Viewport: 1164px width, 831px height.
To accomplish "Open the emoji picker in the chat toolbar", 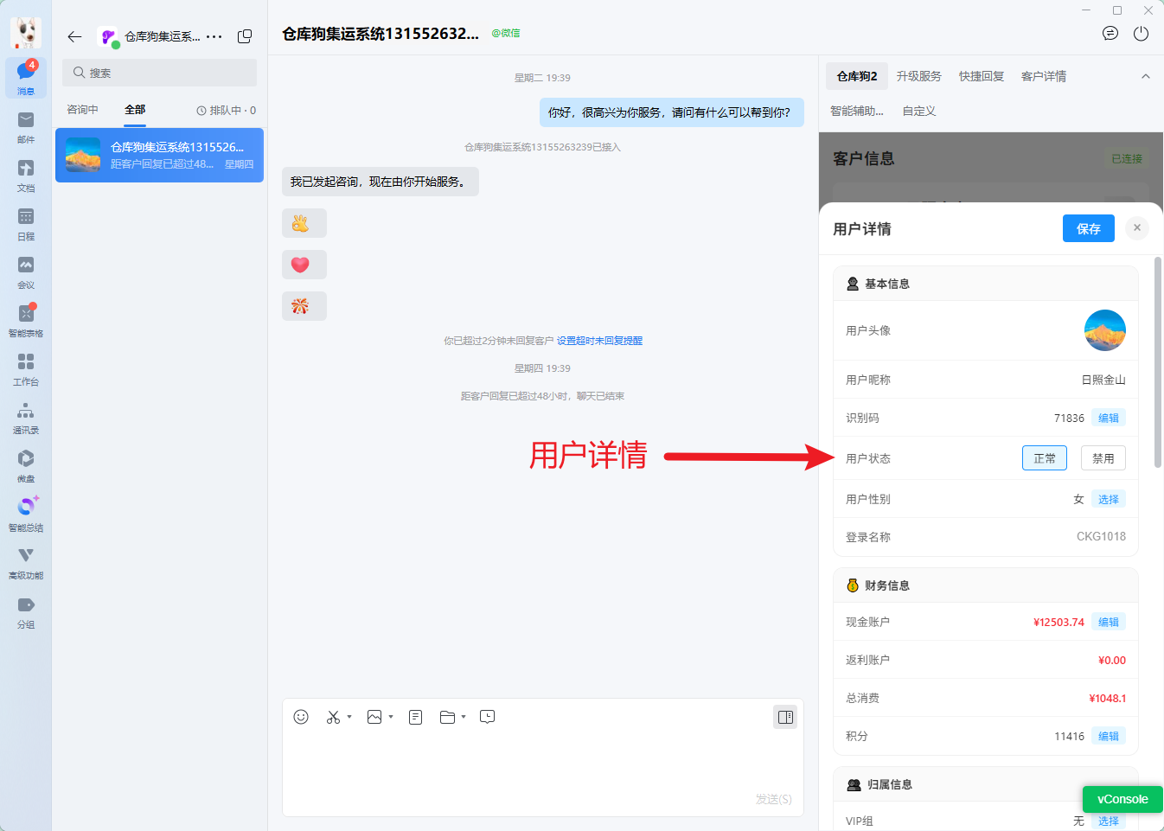I will [301, 717].
